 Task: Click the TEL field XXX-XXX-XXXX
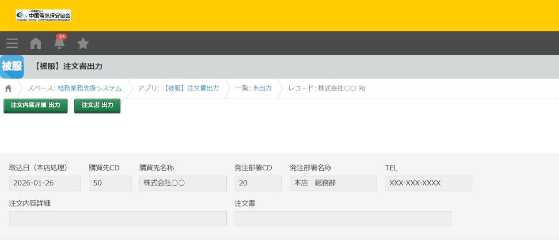428,183
